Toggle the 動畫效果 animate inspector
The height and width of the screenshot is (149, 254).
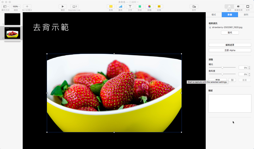coord(238,6)
